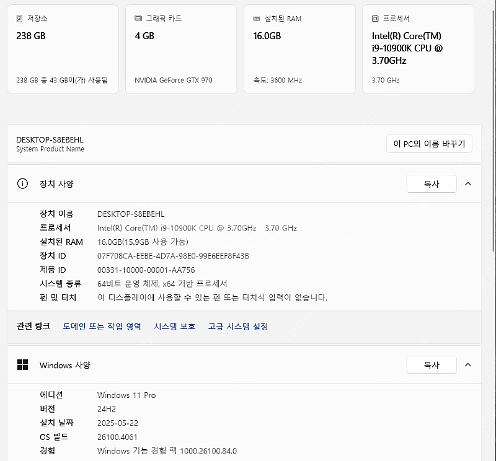Click the storage disk icon next to 저장소
This screenshot has height=461, width=496.
coord(19,19)
